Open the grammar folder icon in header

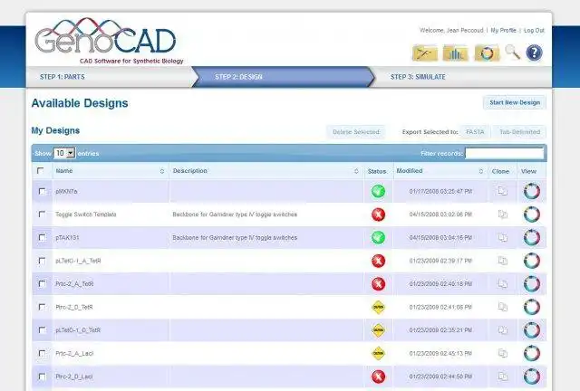click(x=424, y=53)
